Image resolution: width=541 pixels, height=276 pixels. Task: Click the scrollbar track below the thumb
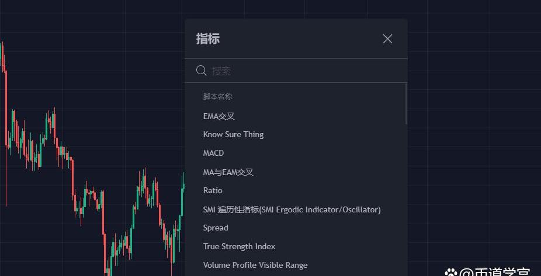406,200
